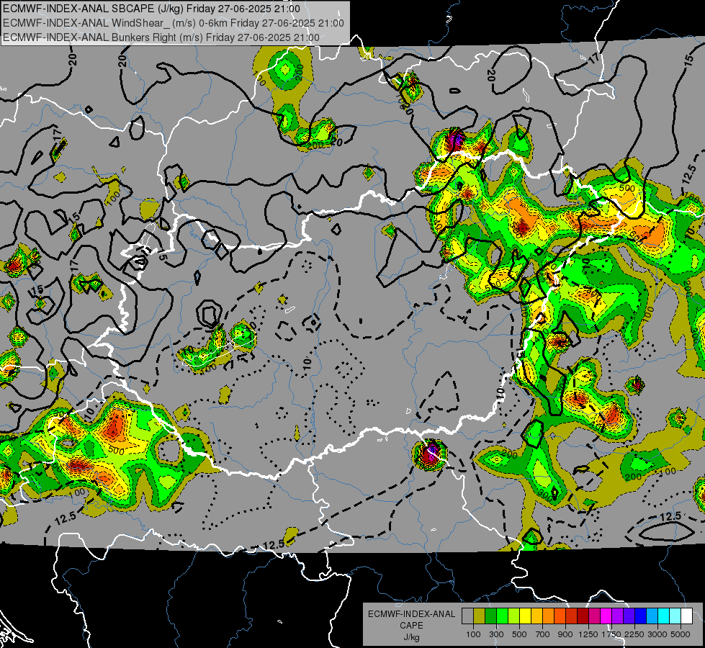Viewport: 705px width, 648px height.
Task: Select the pure yellow legend swatch
Action: [x=525, y=616]
